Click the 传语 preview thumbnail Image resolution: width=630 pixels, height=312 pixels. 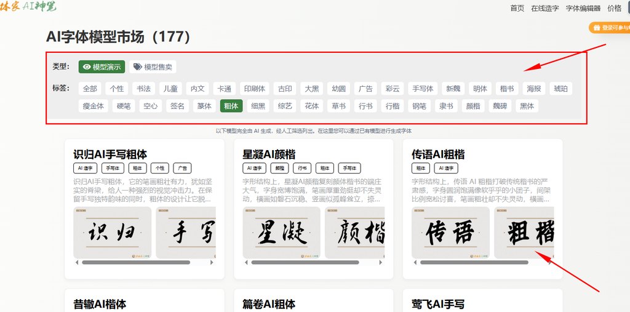coord(451,233)
